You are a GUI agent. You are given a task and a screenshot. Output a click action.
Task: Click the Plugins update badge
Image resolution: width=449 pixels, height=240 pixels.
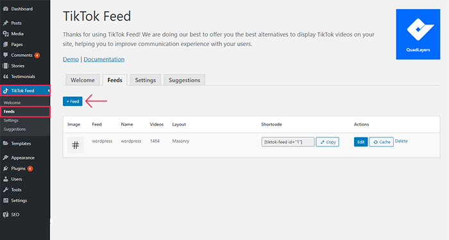30,168
